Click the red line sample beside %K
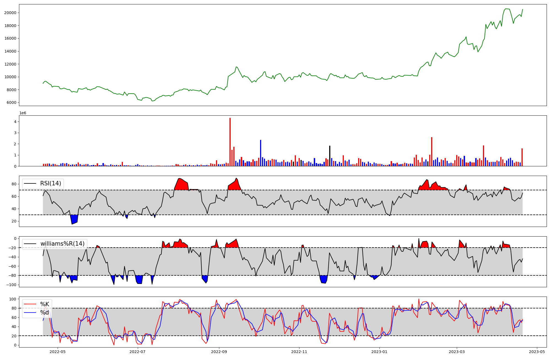The width and height of the screenshot is (551, 358). click(x=30, y=304)
